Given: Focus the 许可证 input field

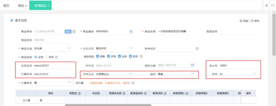Looking at the screenshot, I should (x=114, y=66).
